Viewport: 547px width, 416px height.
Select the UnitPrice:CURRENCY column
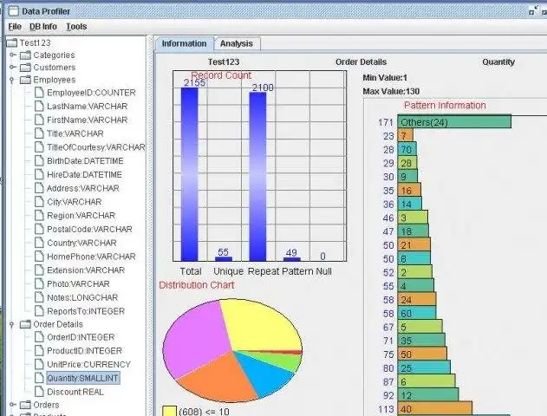[88, 364]
